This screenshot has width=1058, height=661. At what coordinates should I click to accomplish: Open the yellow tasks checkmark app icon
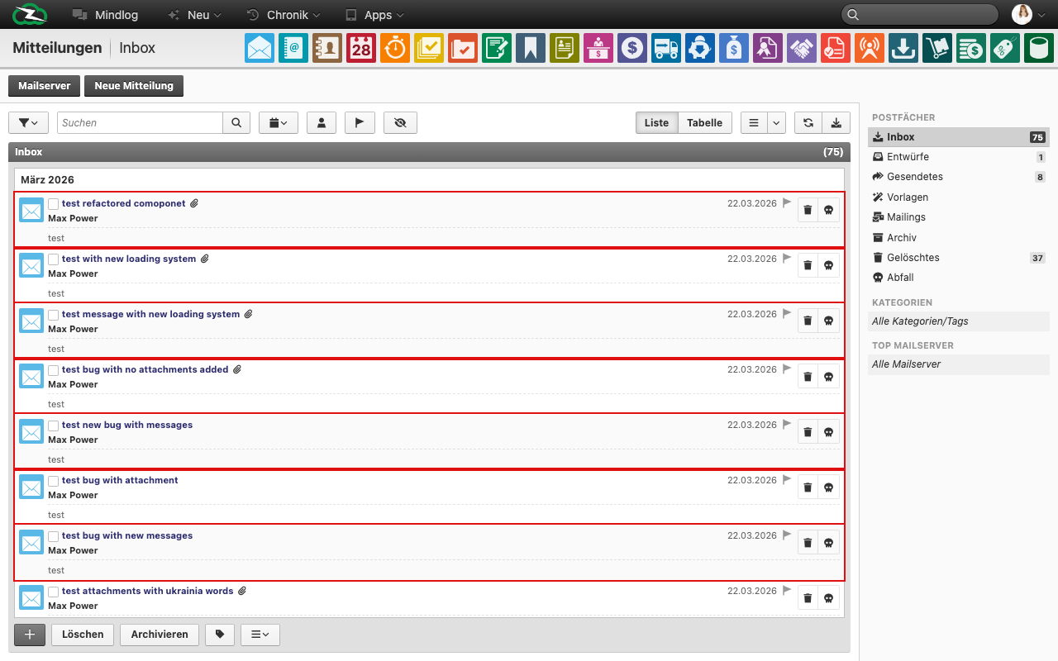coord(429,48)
